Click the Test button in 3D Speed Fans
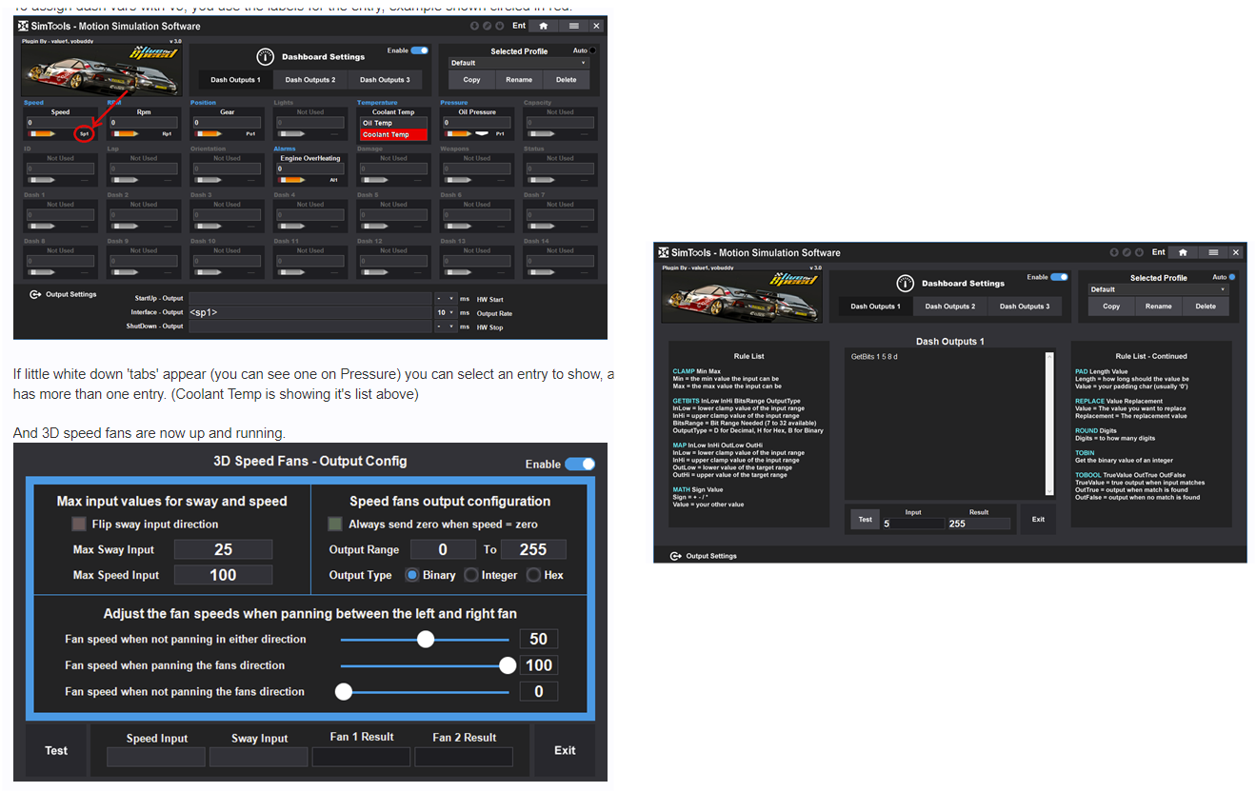 point(56,750)
